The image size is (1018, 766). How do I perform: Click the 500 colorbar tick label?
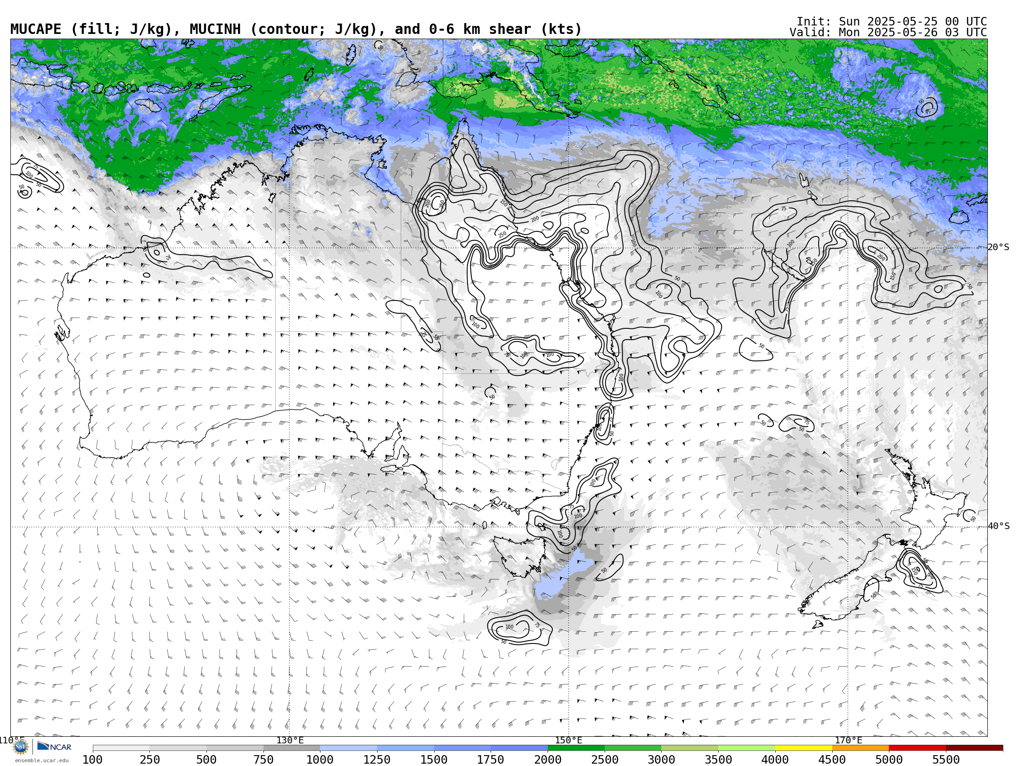(x=206, y=759)
